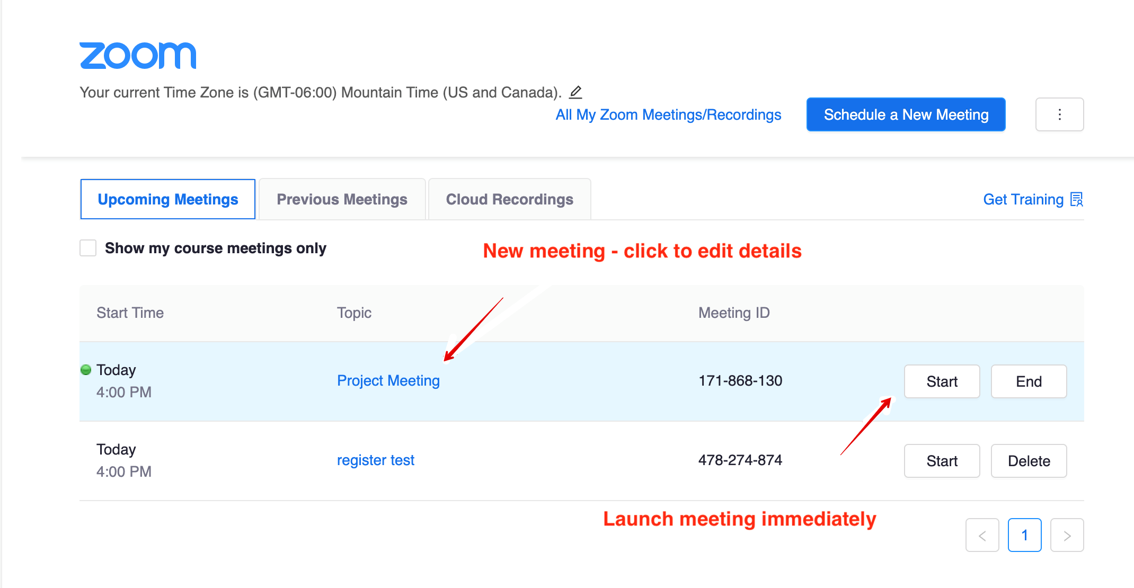Click the Show my course meetings only label

[216, 248]
